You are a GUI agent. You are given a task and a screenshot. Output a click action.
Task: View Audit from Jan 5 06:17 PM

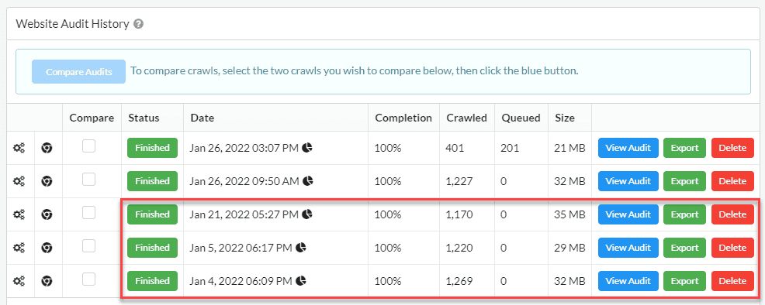[628, 248]
